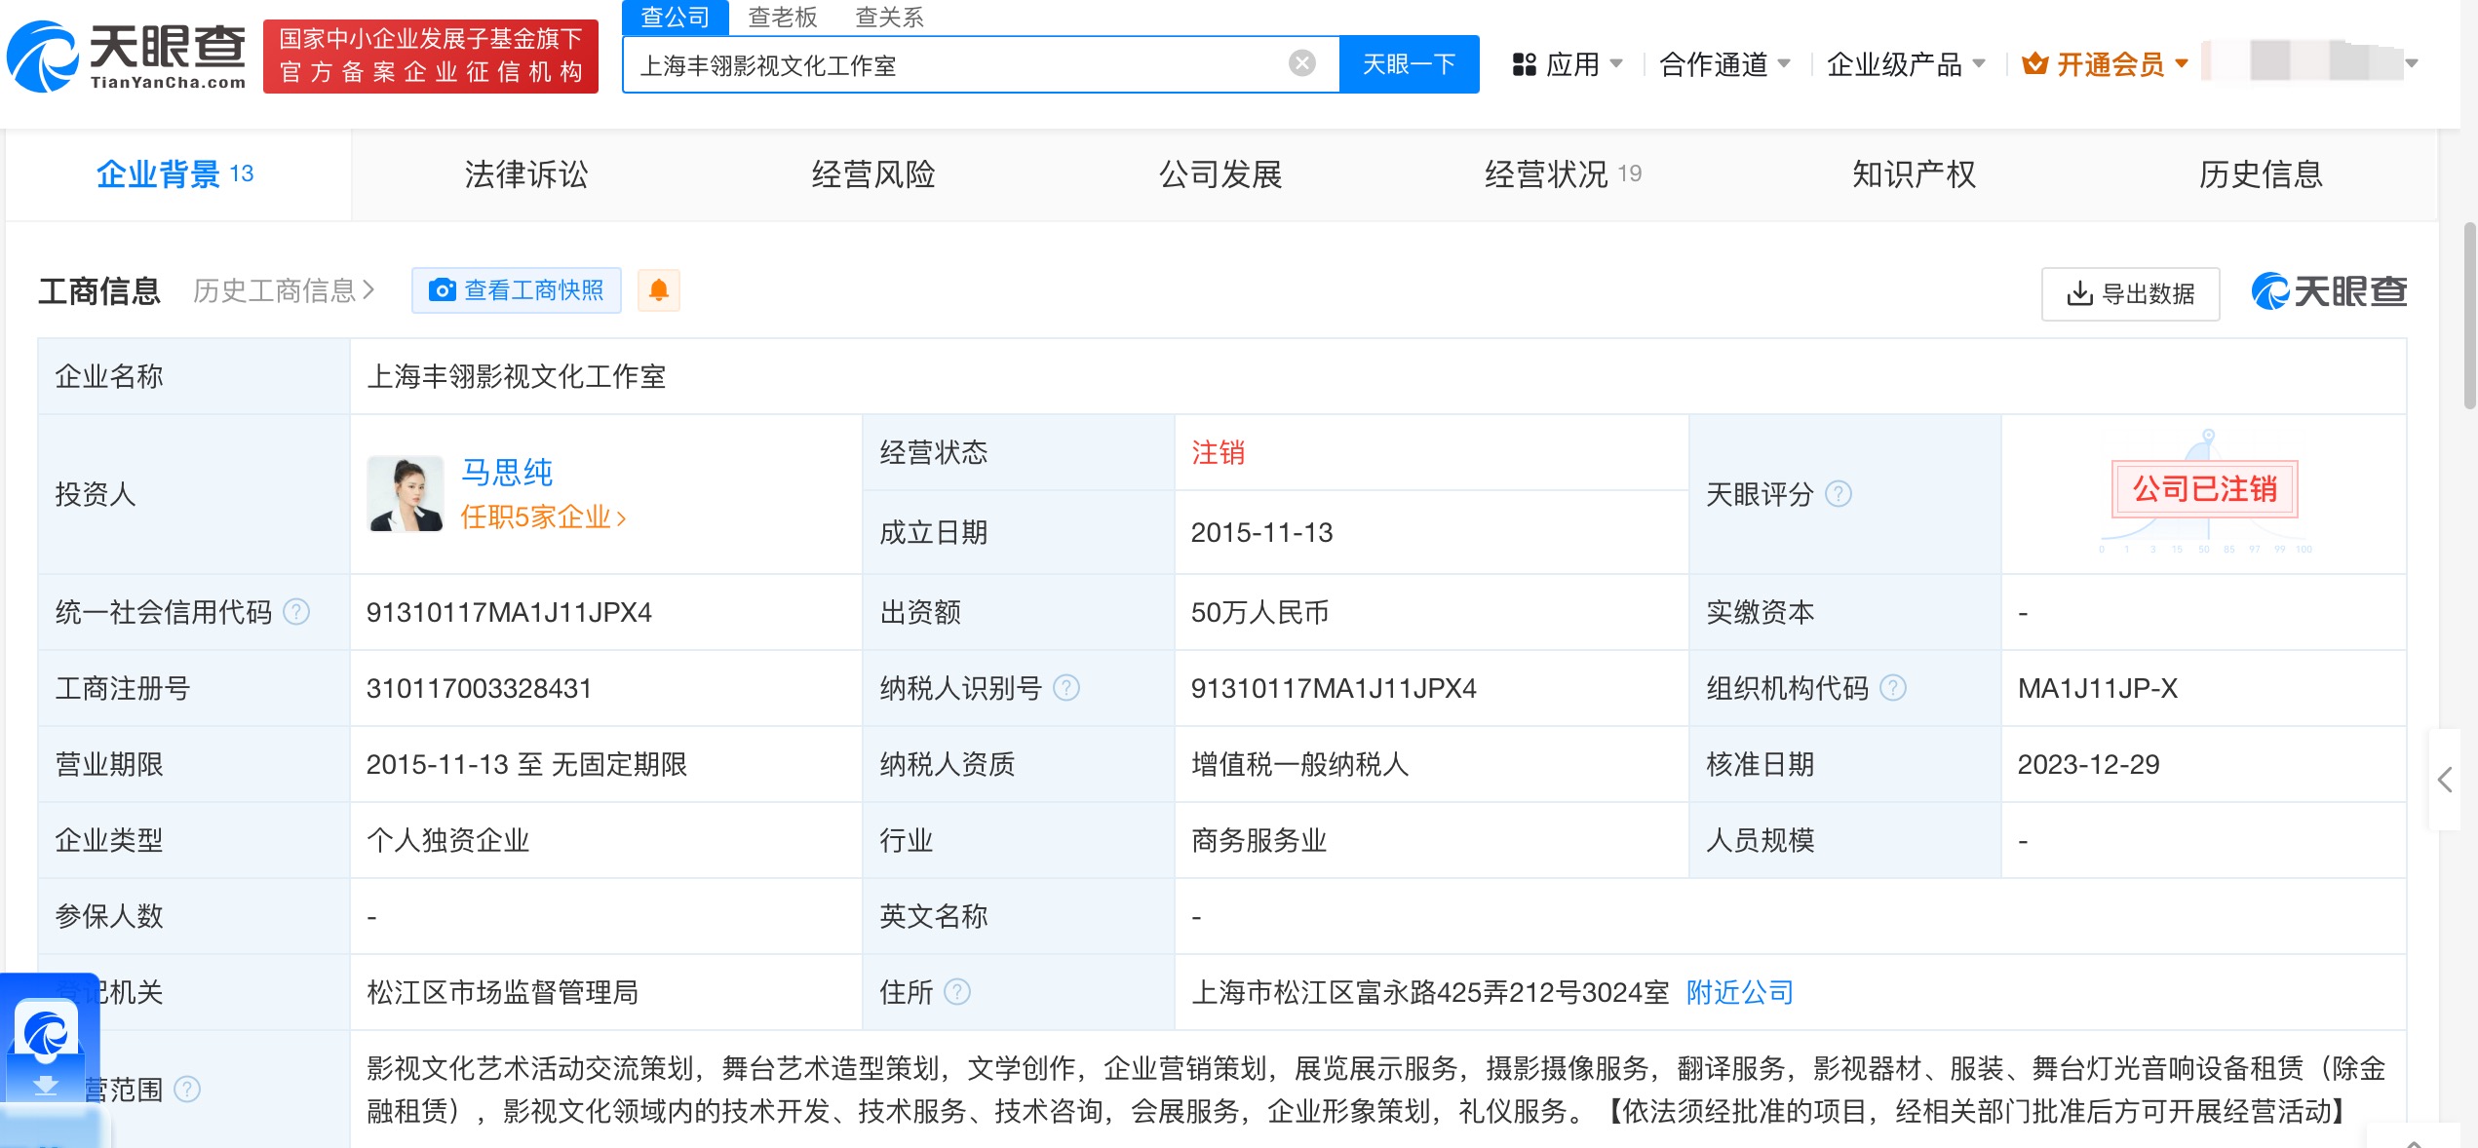Screen dimensions: 2478x1148
Task: Click the bell monitoring alert icon
Action: 659,290
